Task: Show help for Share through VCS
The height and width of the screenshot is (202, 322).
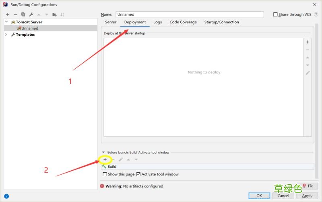Action: click(316, 14)
